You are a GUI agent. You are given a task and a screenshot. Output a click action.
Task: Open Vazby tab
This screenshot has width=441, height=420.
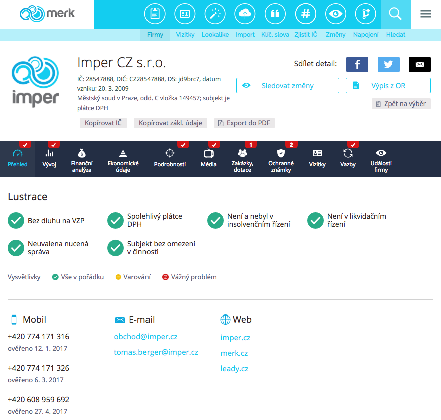pyautogui.click(x=348, y=159)
